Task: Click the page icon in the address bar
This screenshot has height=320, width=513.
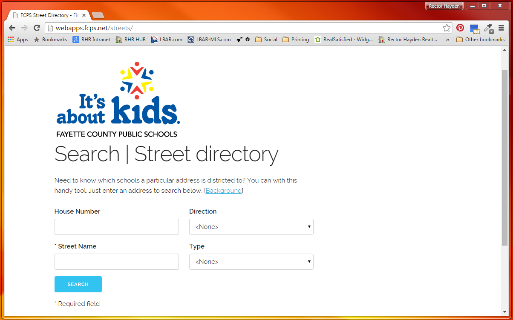Action: [x=50, y=28]
